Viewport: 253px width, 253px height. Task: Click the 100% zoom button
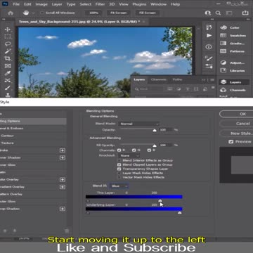93,13
